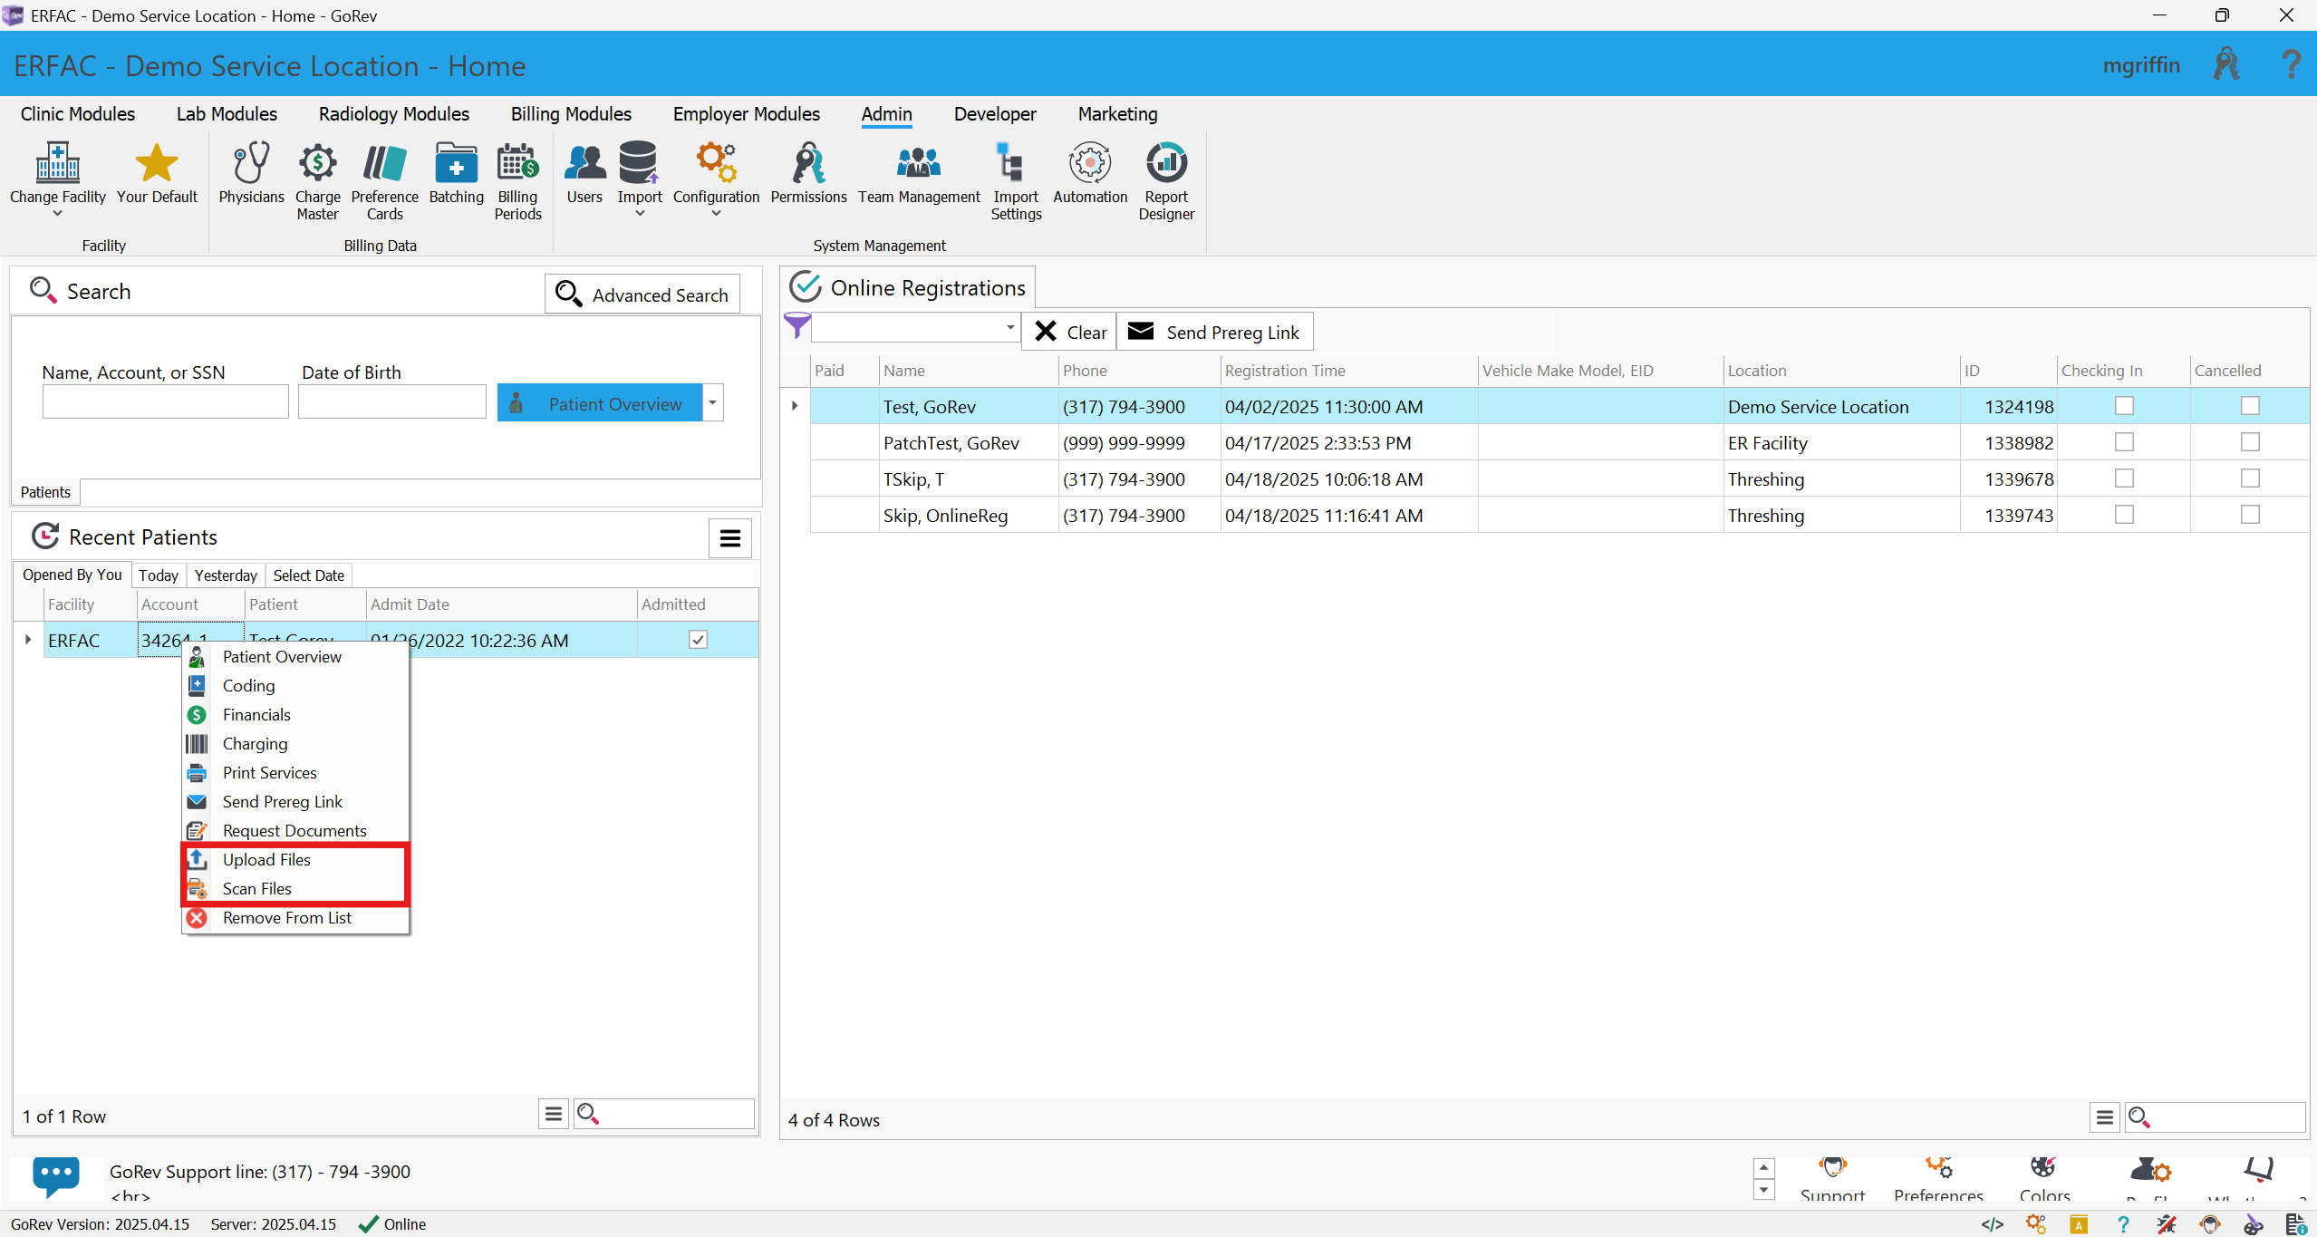
Task: Click the user keys icon beside mgriffin
Action: tap(2227, 65)
